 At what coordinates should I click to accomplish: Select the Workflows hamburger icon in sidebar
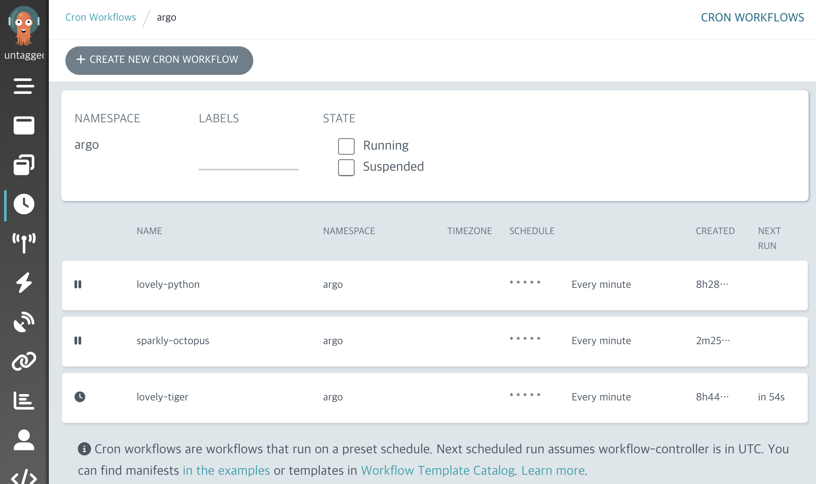click(24, 87)
